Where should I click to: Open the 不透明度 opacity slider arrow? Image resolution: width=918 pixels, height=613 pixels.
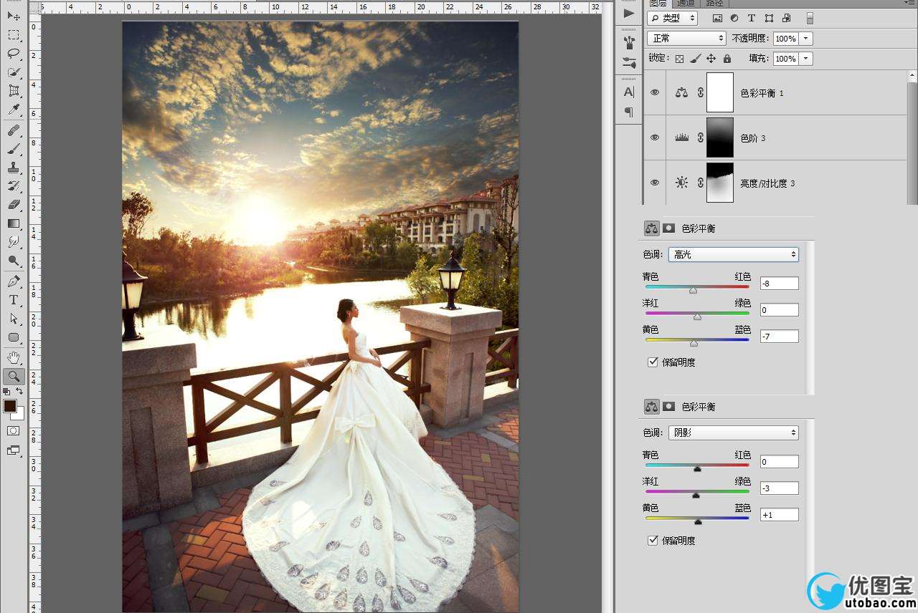coord(806,39)
